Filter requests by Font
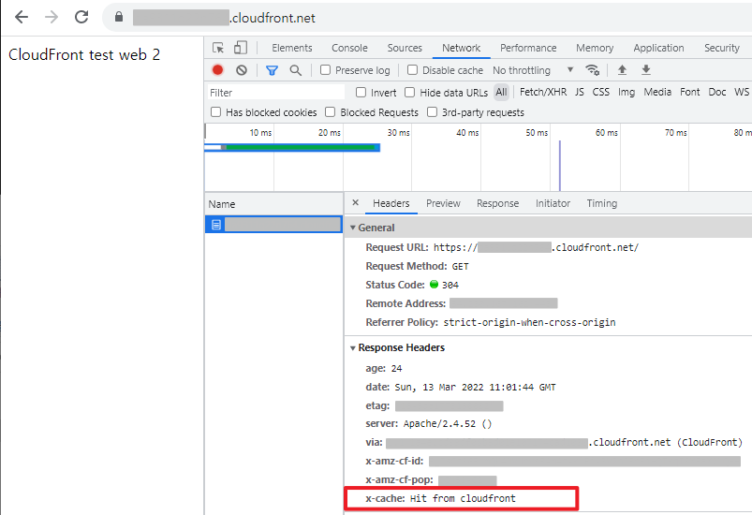This screenshot has width=752, height=515. pyautogui.click(x=689, y=92)
